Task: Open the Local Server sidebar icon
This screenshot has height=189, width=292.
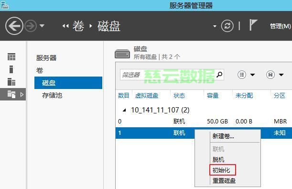Action: pyautogui.click(x=11, y=69)
